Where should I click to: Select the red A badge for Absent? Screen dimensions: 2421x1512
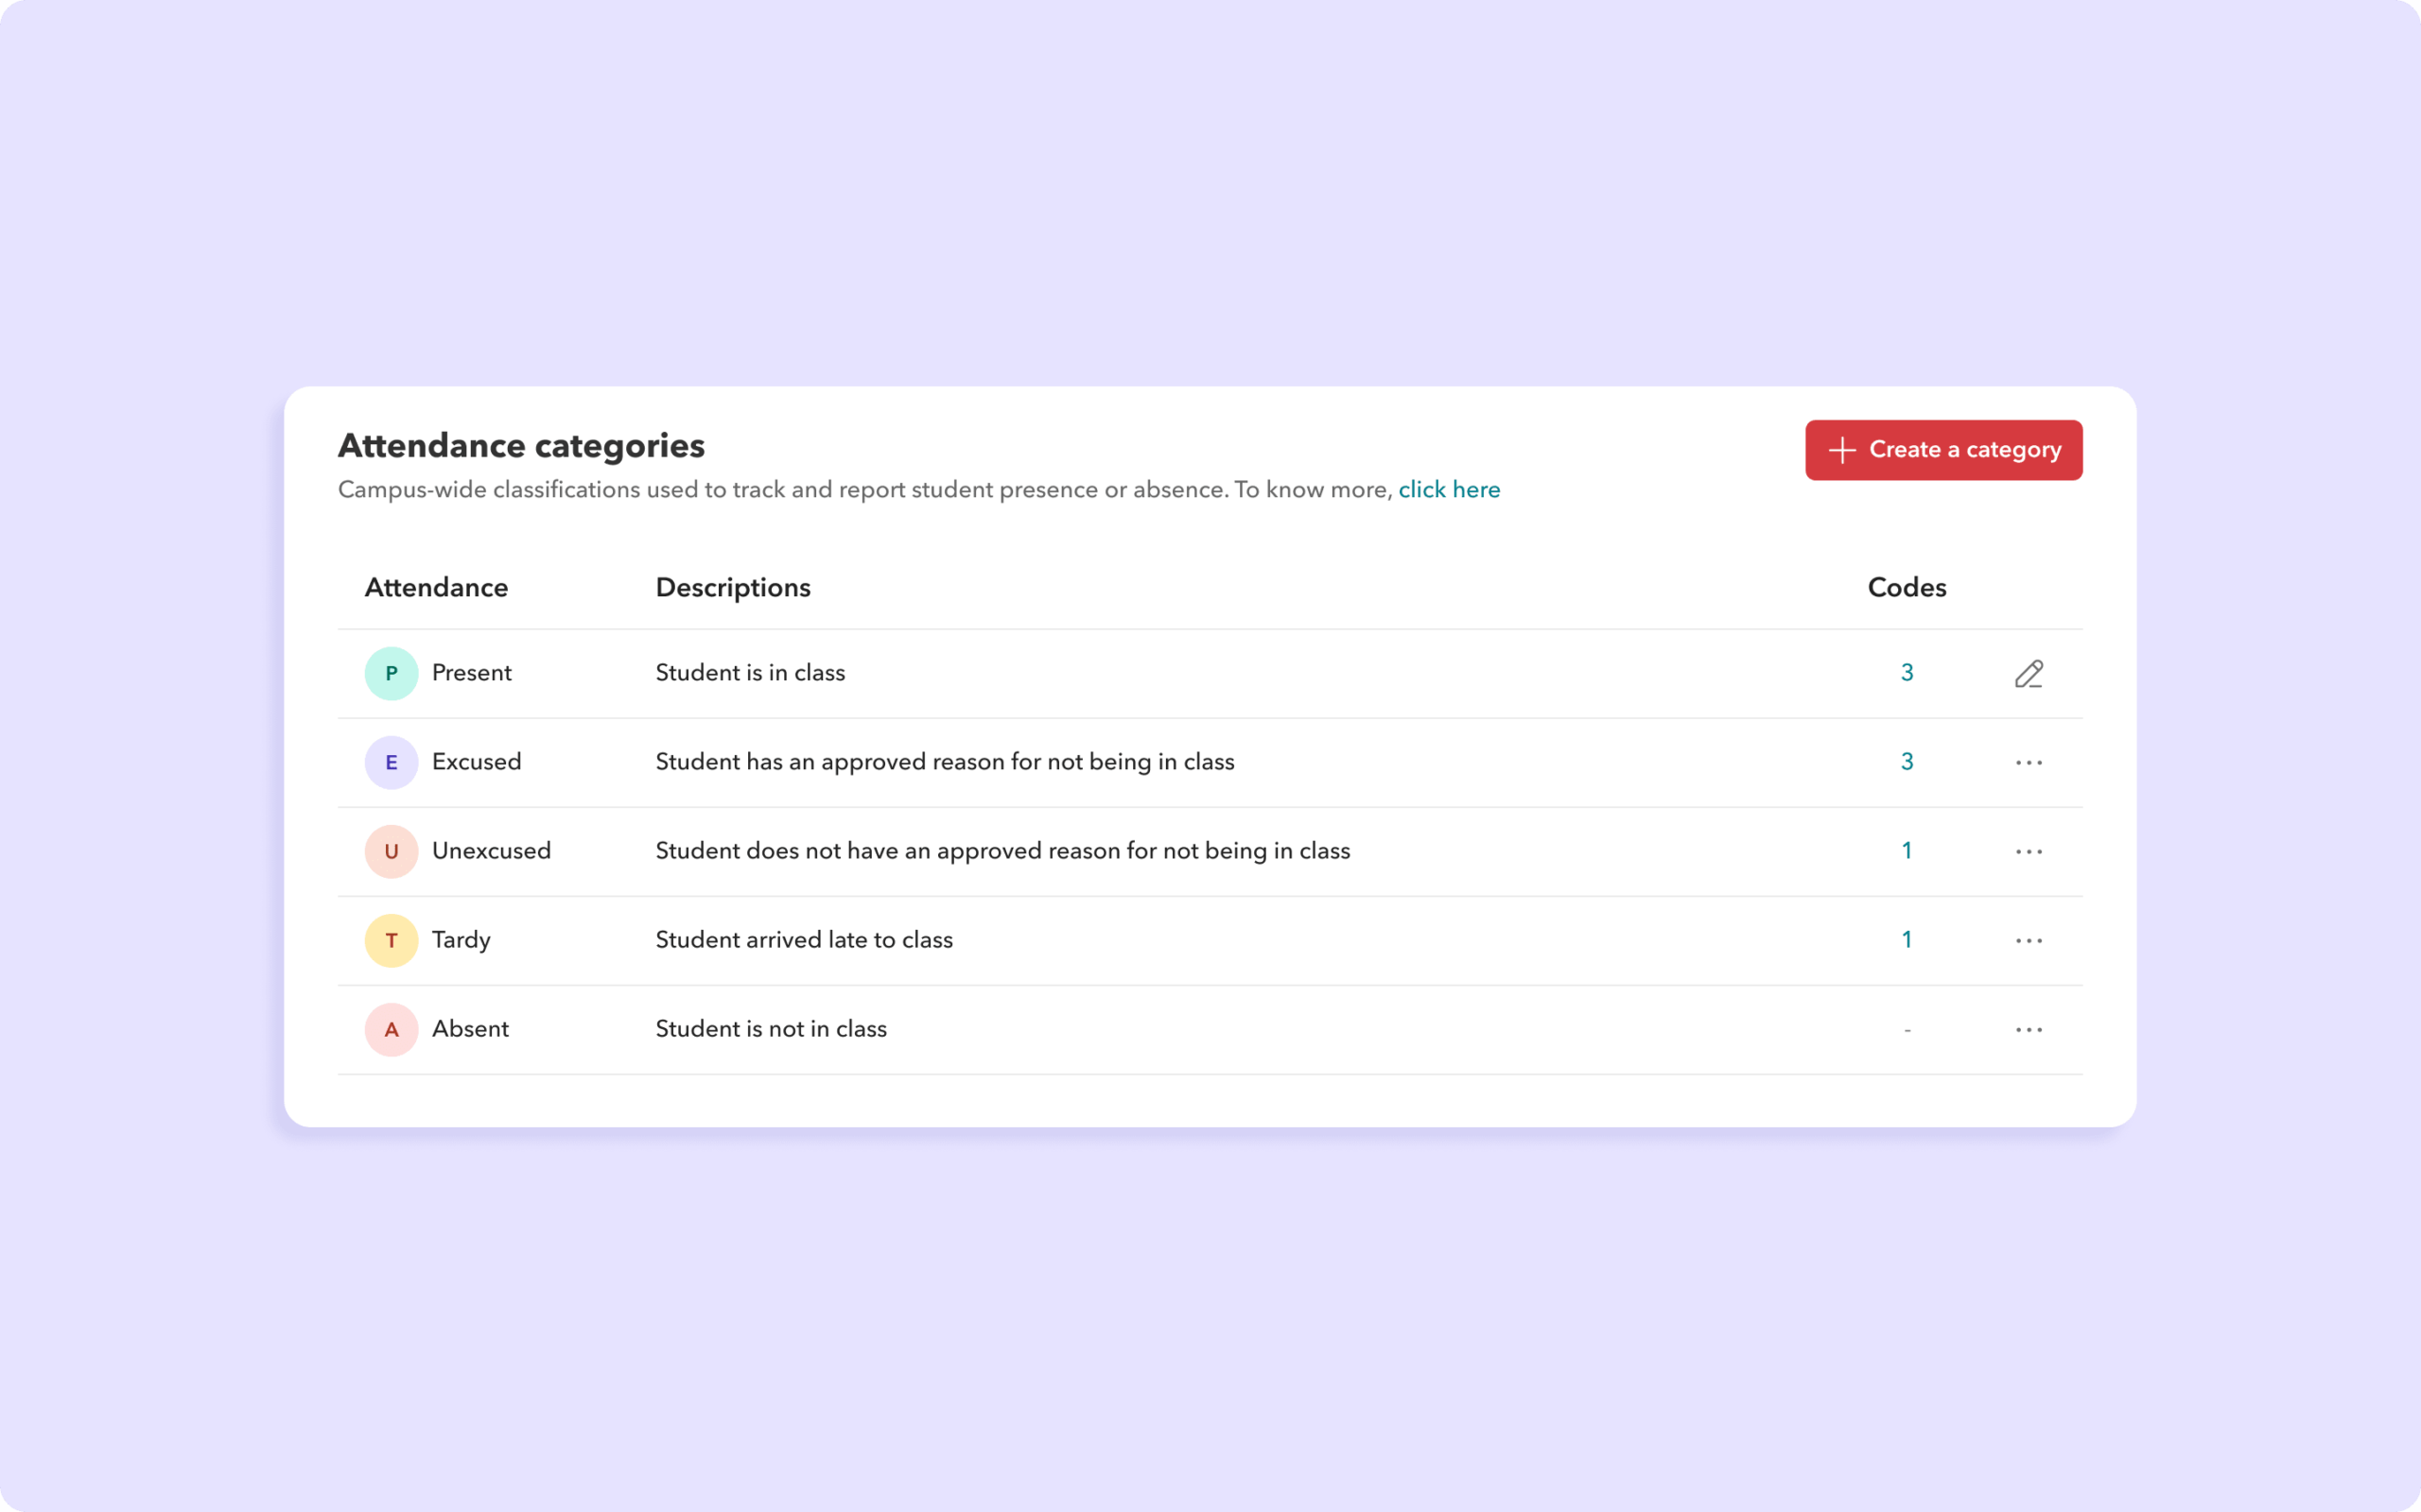(x=392, y=1029)
